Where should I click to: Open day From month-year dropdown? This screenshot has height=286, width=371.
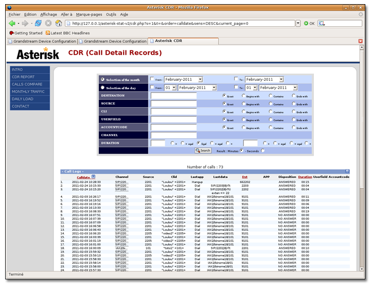coord(197,88)
